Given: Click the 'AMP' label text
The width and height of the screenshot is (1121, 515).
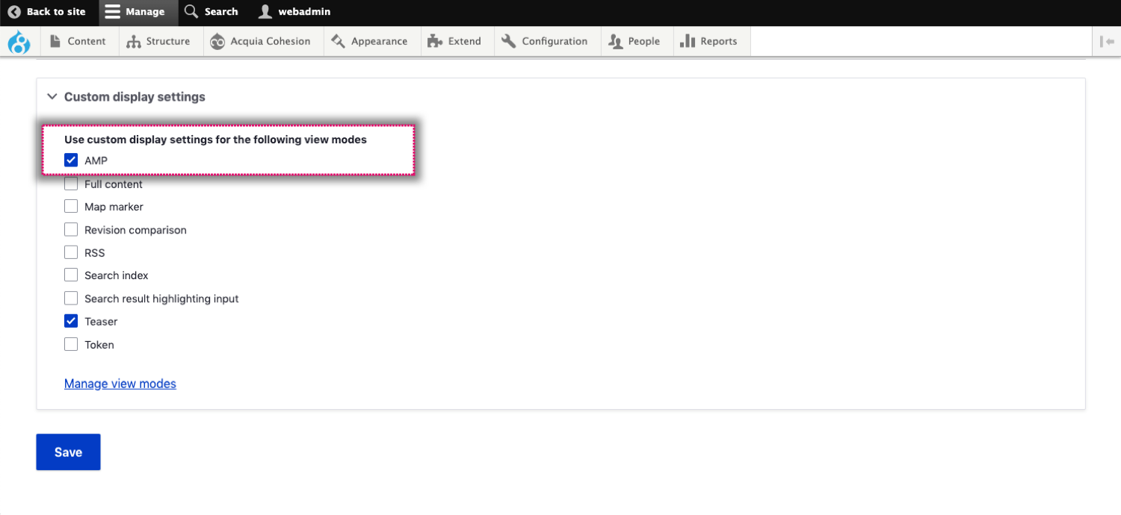Looking at the screenshot, I should (96, 160).
